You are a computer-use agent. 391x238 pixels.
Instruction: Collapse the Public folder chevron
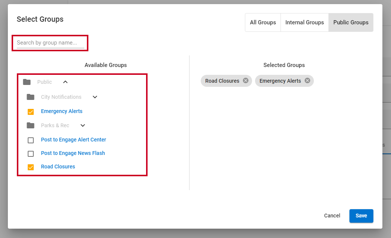pyautogui.click(x=65, y=82)
